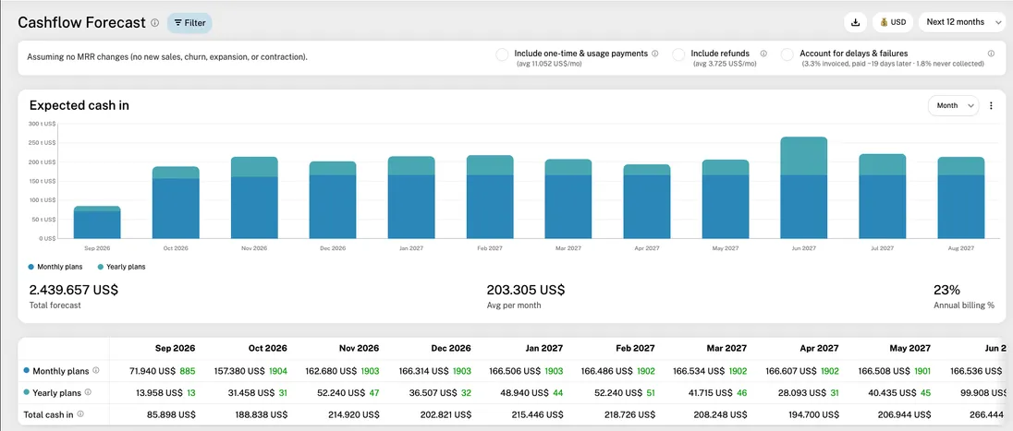The width and height of the screenshot is (1013, 431).
Task: Click the 885 count in Monthly plans Sep 2026
Action: [188, 371]
